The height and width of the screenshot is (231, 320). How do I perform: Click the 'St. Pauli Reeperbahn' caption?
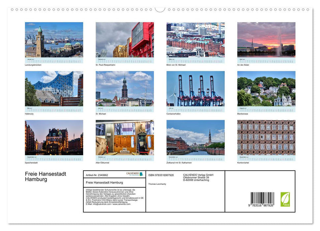click(x=105, y=65)
